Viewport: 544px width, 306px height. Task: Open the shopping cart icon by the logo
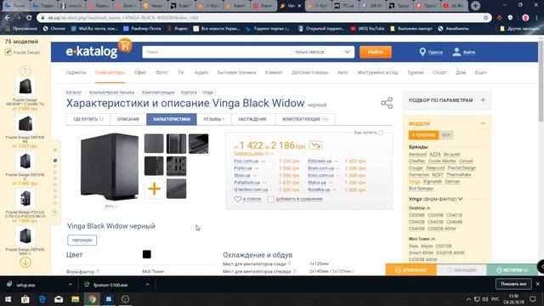125,45
